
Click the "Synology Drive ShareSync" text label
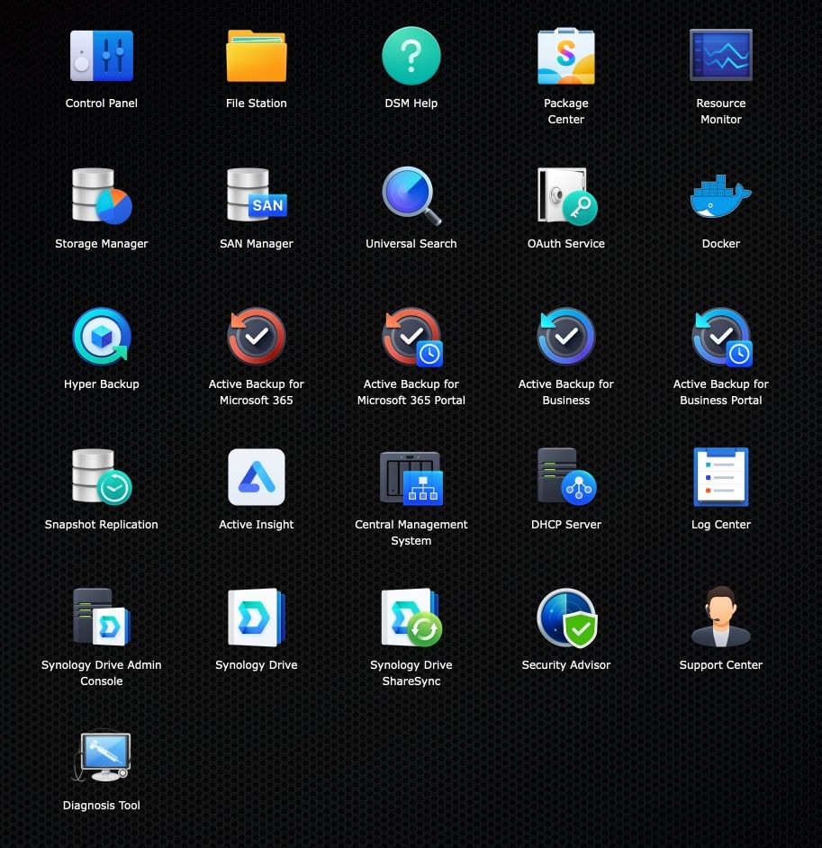[411, 673]
